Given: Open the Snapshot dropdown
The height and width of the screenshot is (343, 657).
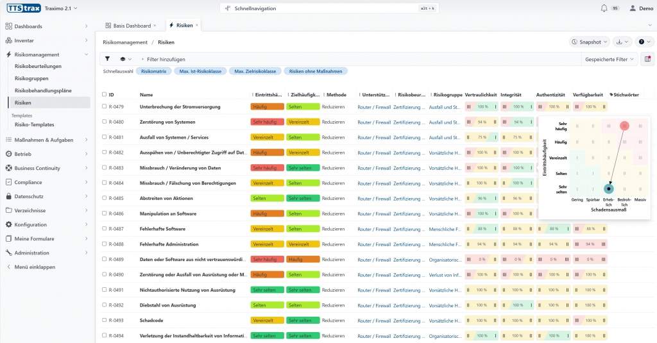Looking at the screenshot, I should [x=589, y=42].
